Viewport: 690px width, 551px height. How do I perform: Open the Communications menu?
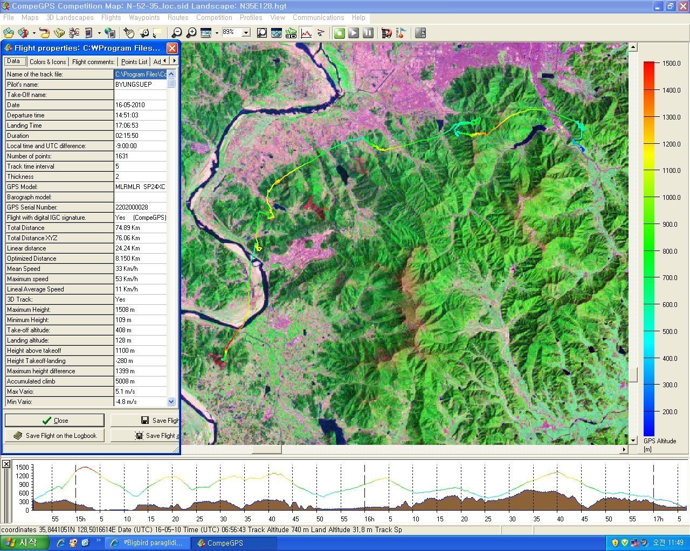pos(318,17)
